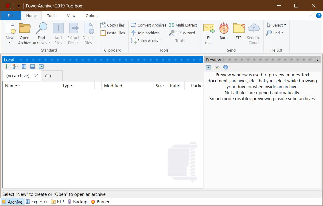The height and width of the screenshot is (206, 323).
Task: Toggle the boxed eye icon in Preview toolbar
Action: tap(208, 67)
